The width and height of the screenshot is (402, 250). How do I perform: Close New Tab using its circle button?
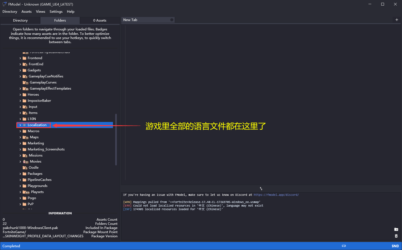172,20
